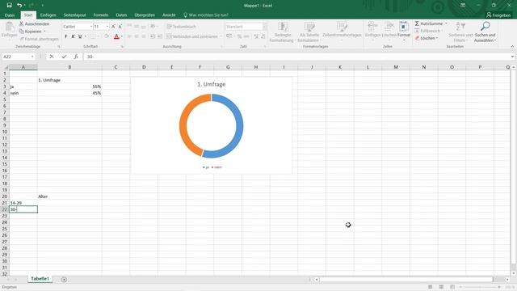Open font color dropdown arrow
Screen dimensions: 517x291
point(122,36)
